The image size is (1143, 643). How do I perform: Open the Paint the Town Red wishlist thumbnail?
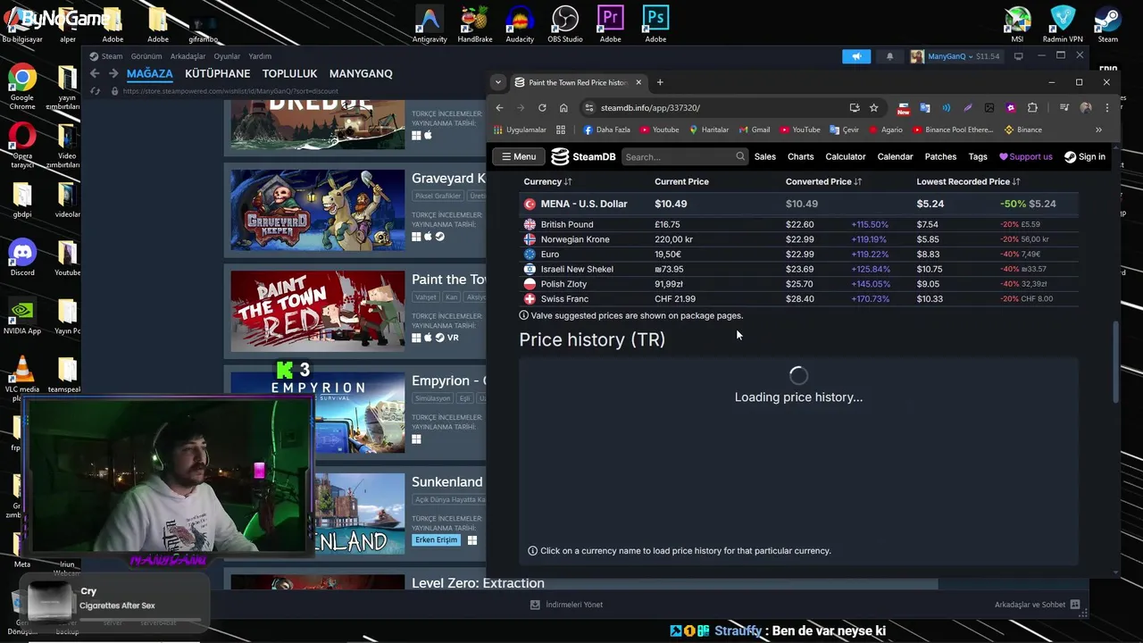(x=317, y=311)
